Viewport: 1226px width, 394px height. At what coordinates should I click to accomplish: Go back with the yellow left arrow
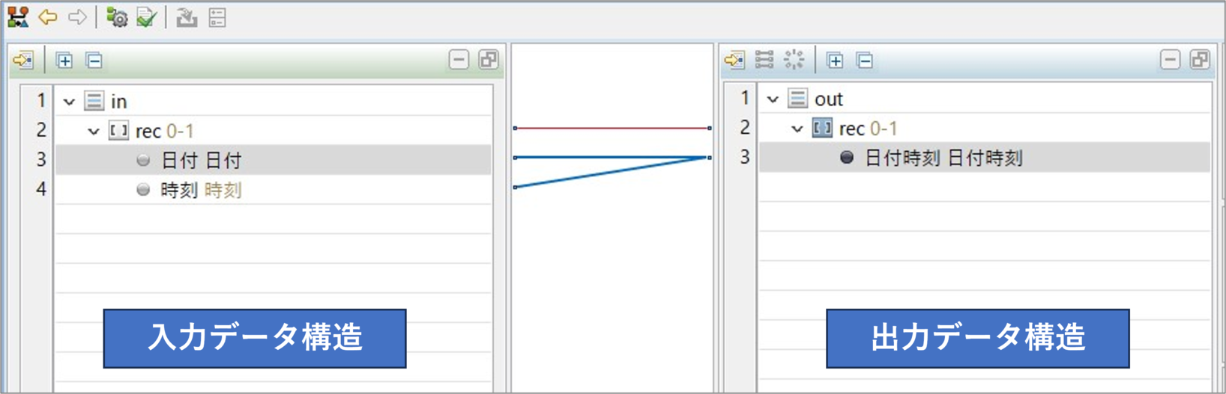[48, 17]
